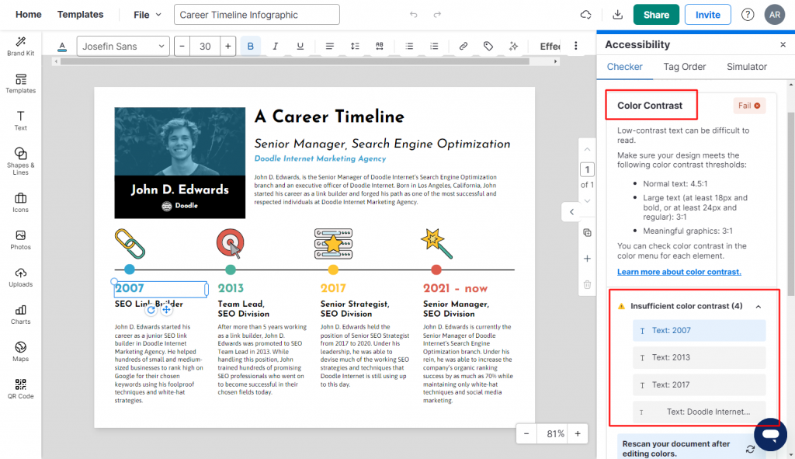Select issue Text: 2013
Screen dimensions: 795x459
click(x=700, y=357)
